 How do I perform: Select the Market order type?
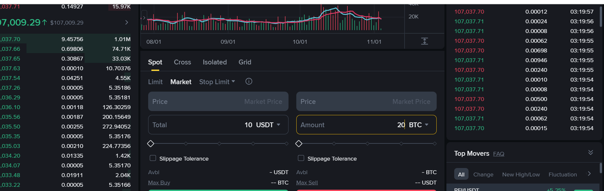click(181, 82)
